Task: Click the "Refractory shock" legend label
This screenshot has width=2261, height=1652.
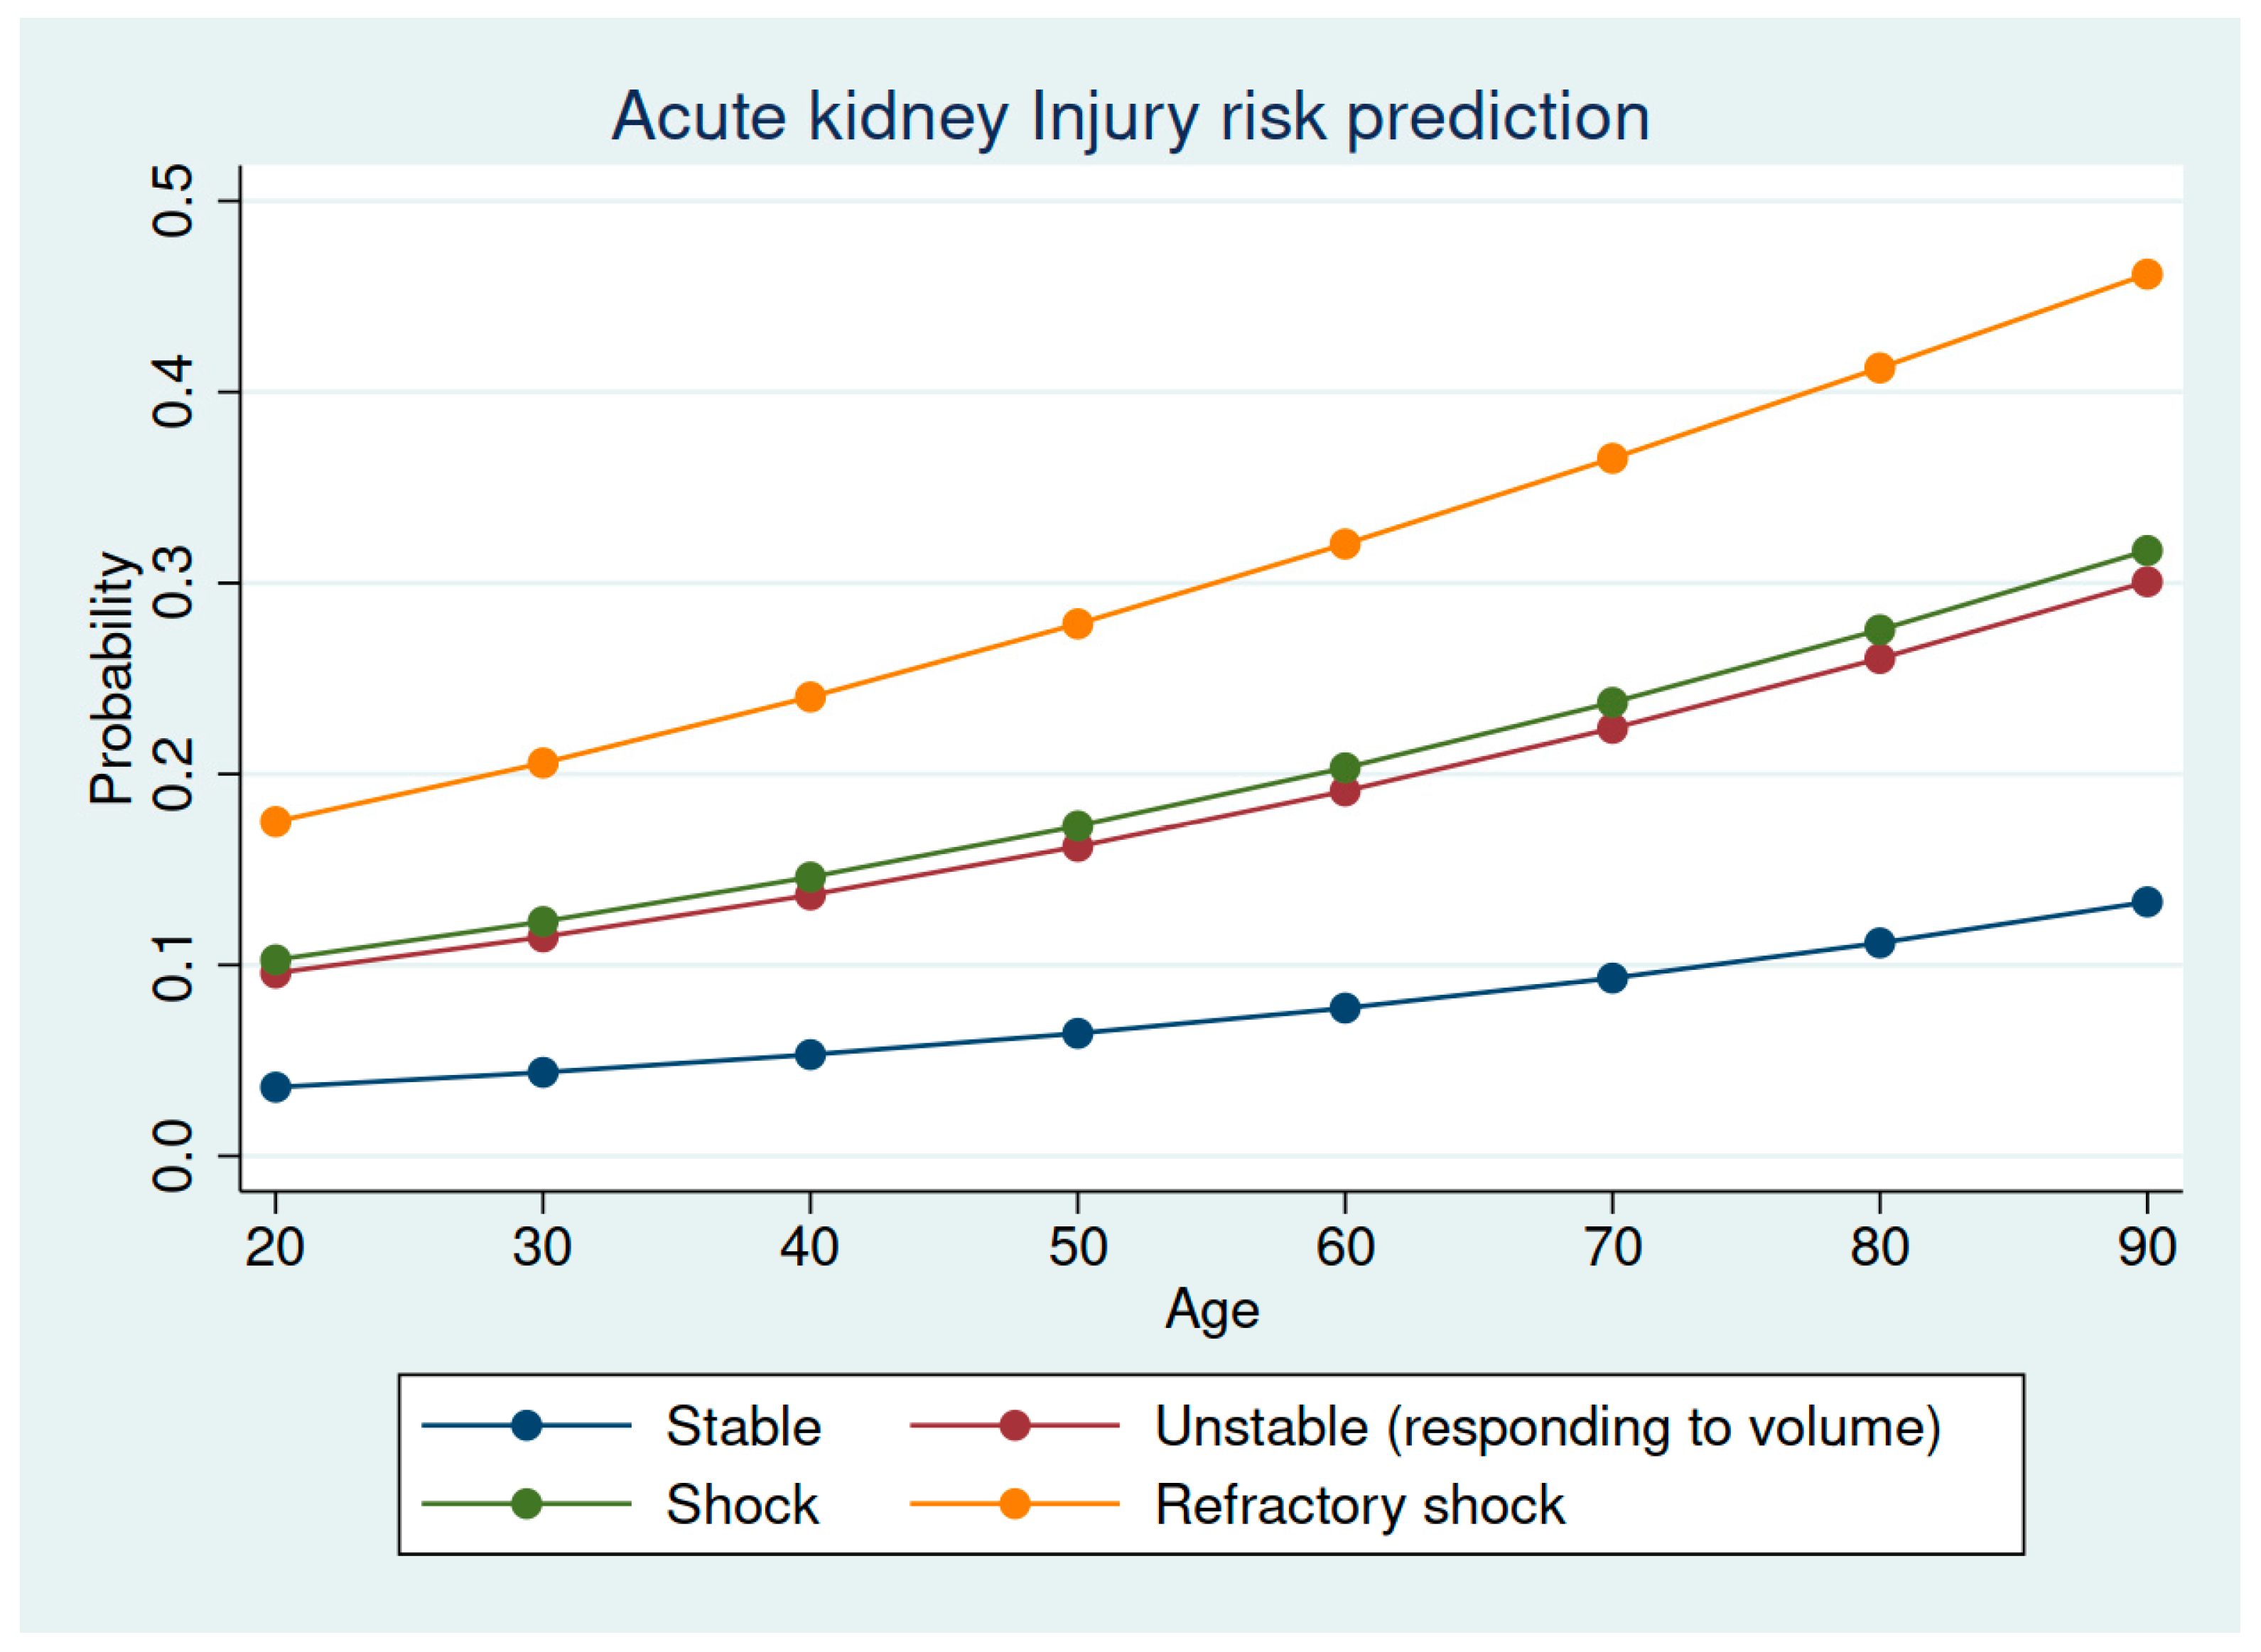Action: click(1359, 1505)
